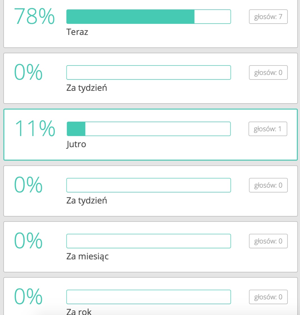Screen dimensions: 300x315
Task: Select the Za tydzień label above Jutro
Action: pyautogui.click(x=87, y=88)
